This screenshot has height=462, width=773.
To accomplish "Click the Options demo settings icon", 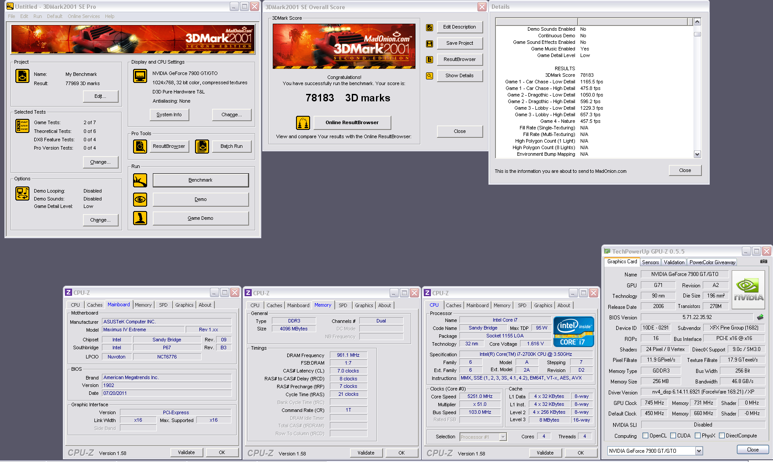I will 22,193.
